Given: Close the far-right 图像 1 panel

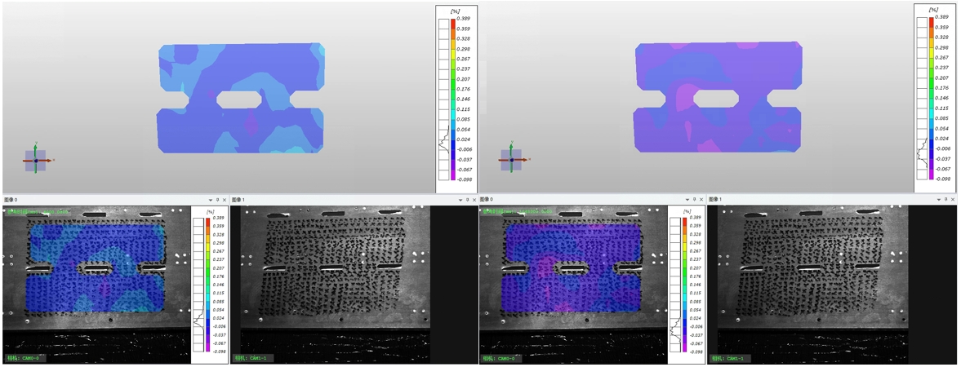Looking at the screenshot, I should pyautogui.click(x=951, y=200).
